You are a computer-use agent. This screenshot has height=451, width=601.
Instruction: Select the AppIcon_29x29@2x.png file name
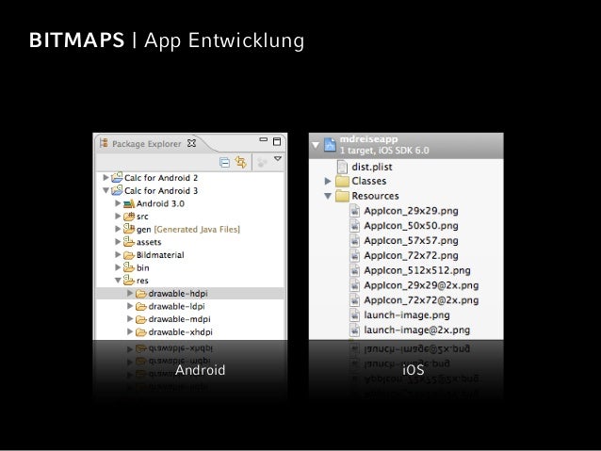(x=421, y=285)
